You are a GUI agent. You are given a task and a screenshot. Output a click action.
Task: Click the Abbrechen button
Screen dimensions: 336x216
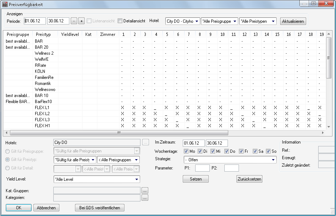pos(46,207)
